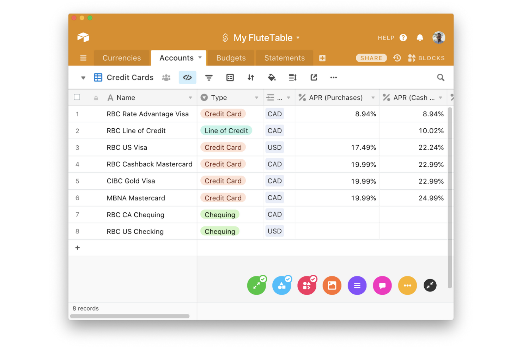This screenshot has height=348, width=522.
Task: Click the Line of Credit type tag
Action: [226, 130]
